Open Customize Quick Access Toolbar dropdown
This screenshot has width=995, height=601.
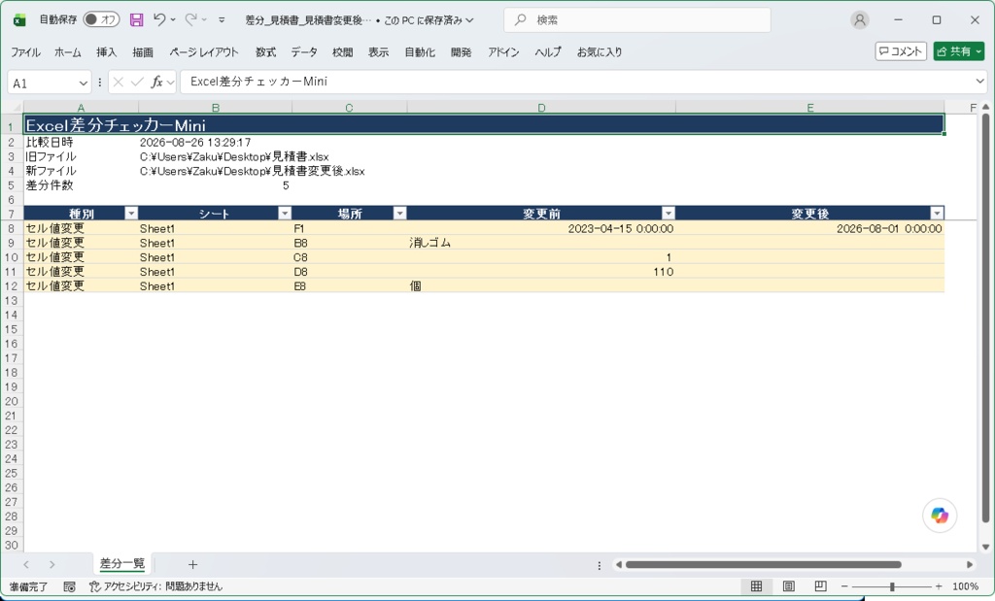pos(222,20)
